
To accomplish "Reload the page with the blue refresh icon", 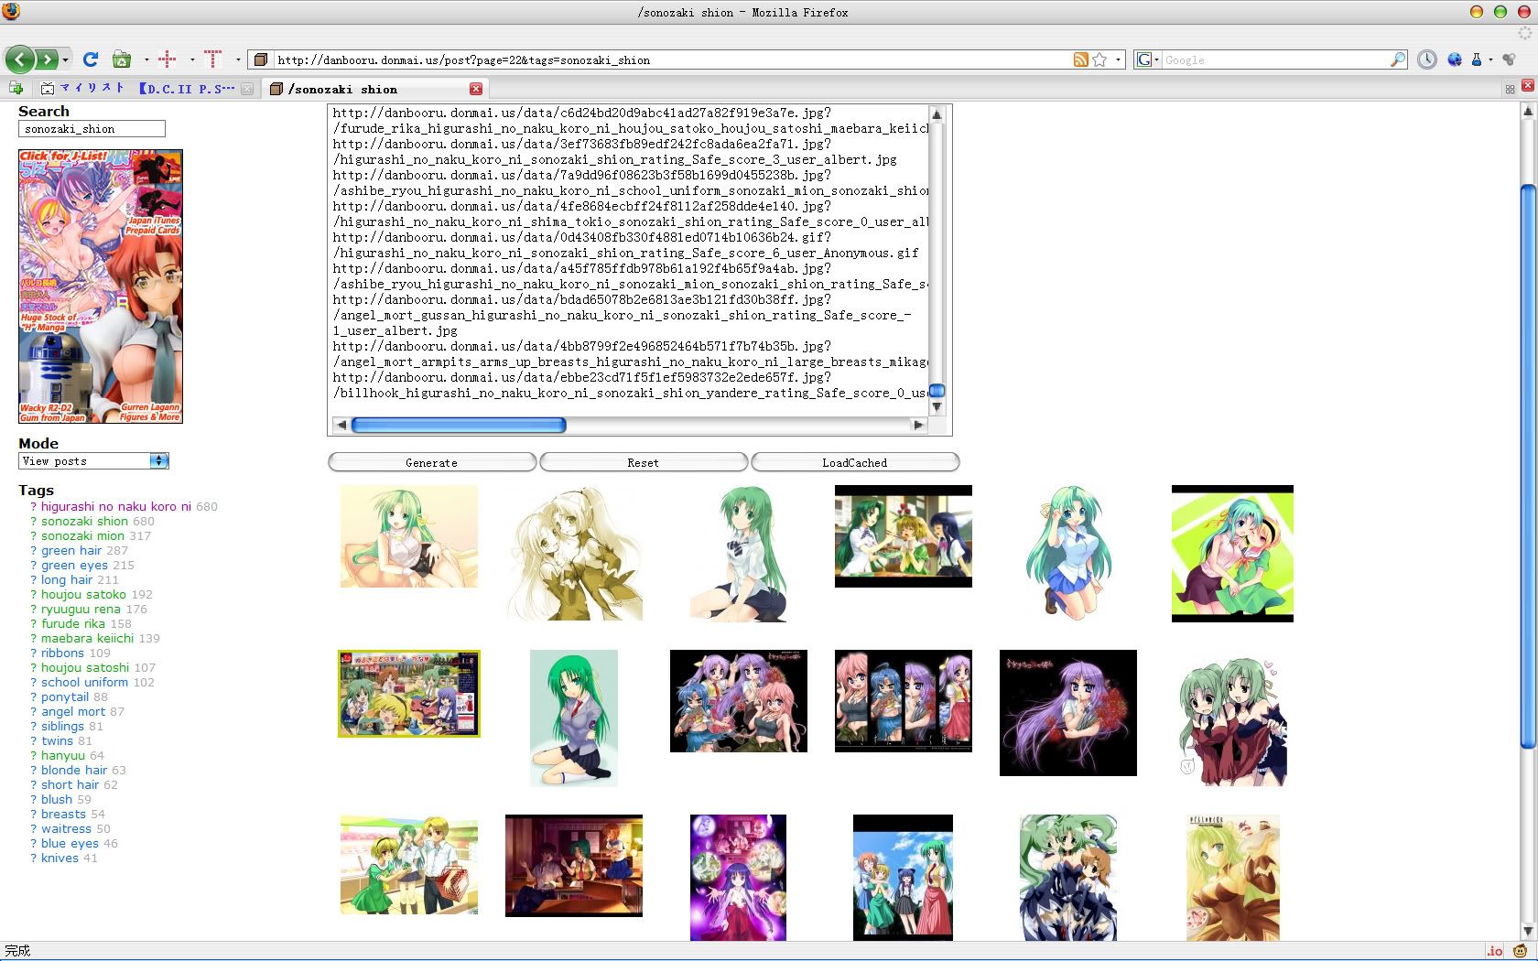I will [91, 59].
